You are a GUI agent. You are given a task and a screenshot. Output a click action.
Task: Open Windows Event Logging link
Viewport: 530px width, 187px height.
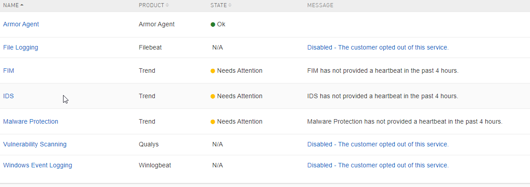pyautogui.click(x=38, y=165)
